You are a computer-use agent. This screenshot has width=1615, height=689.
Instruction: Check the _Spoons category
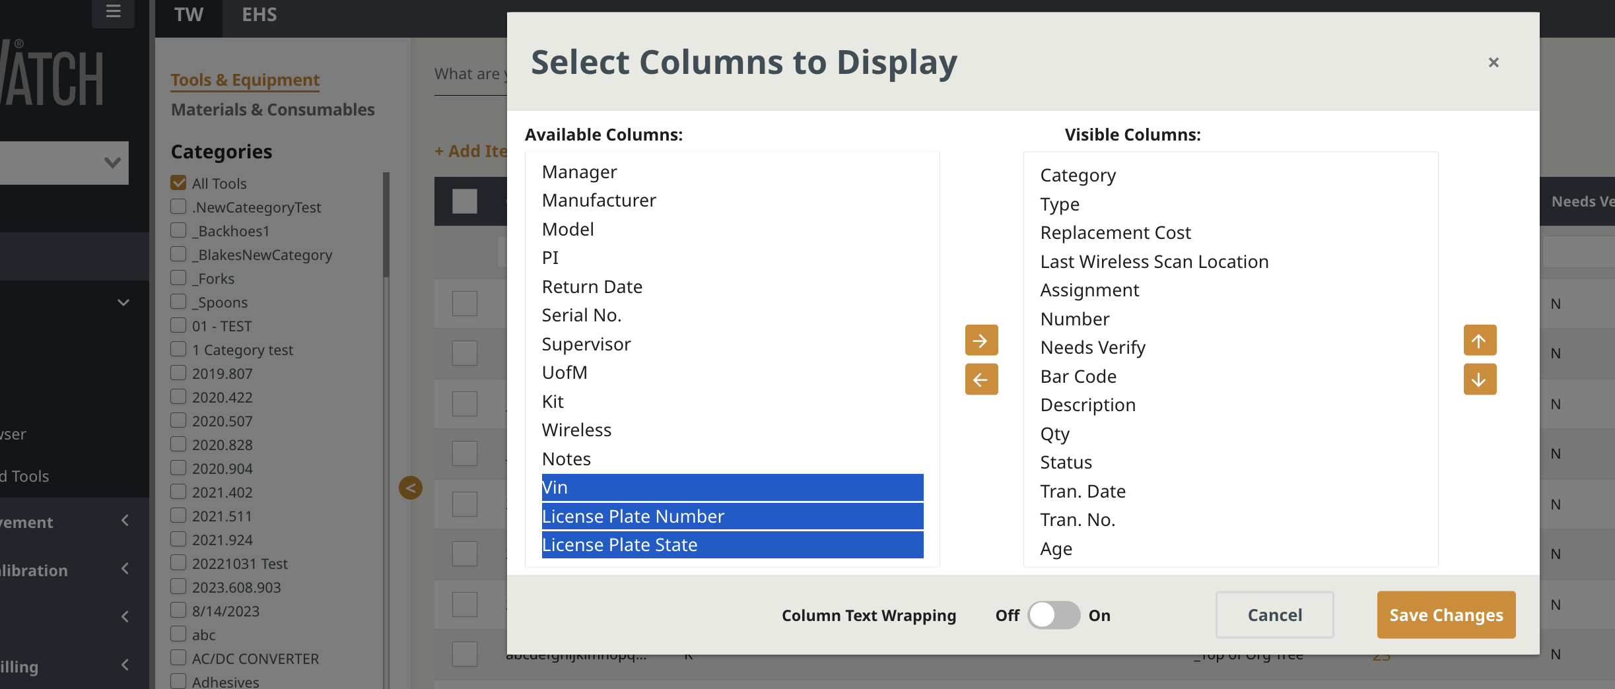click(178, 302)
